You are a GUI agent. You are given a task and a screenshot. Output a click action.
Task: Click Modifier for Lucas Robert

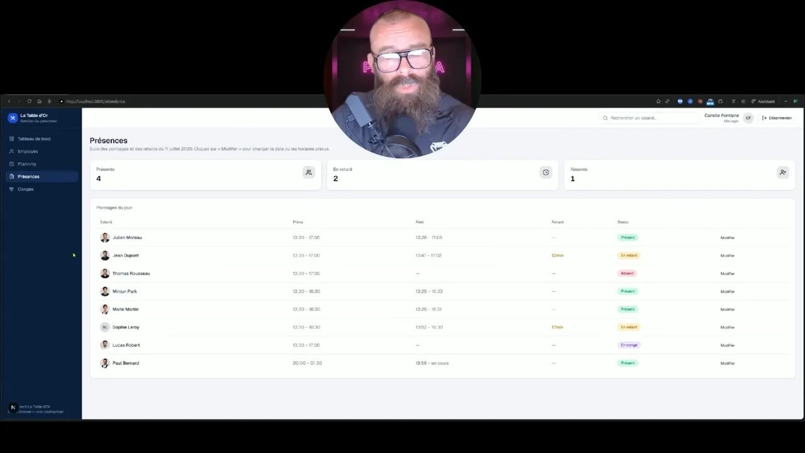click(x=728, y=345)
